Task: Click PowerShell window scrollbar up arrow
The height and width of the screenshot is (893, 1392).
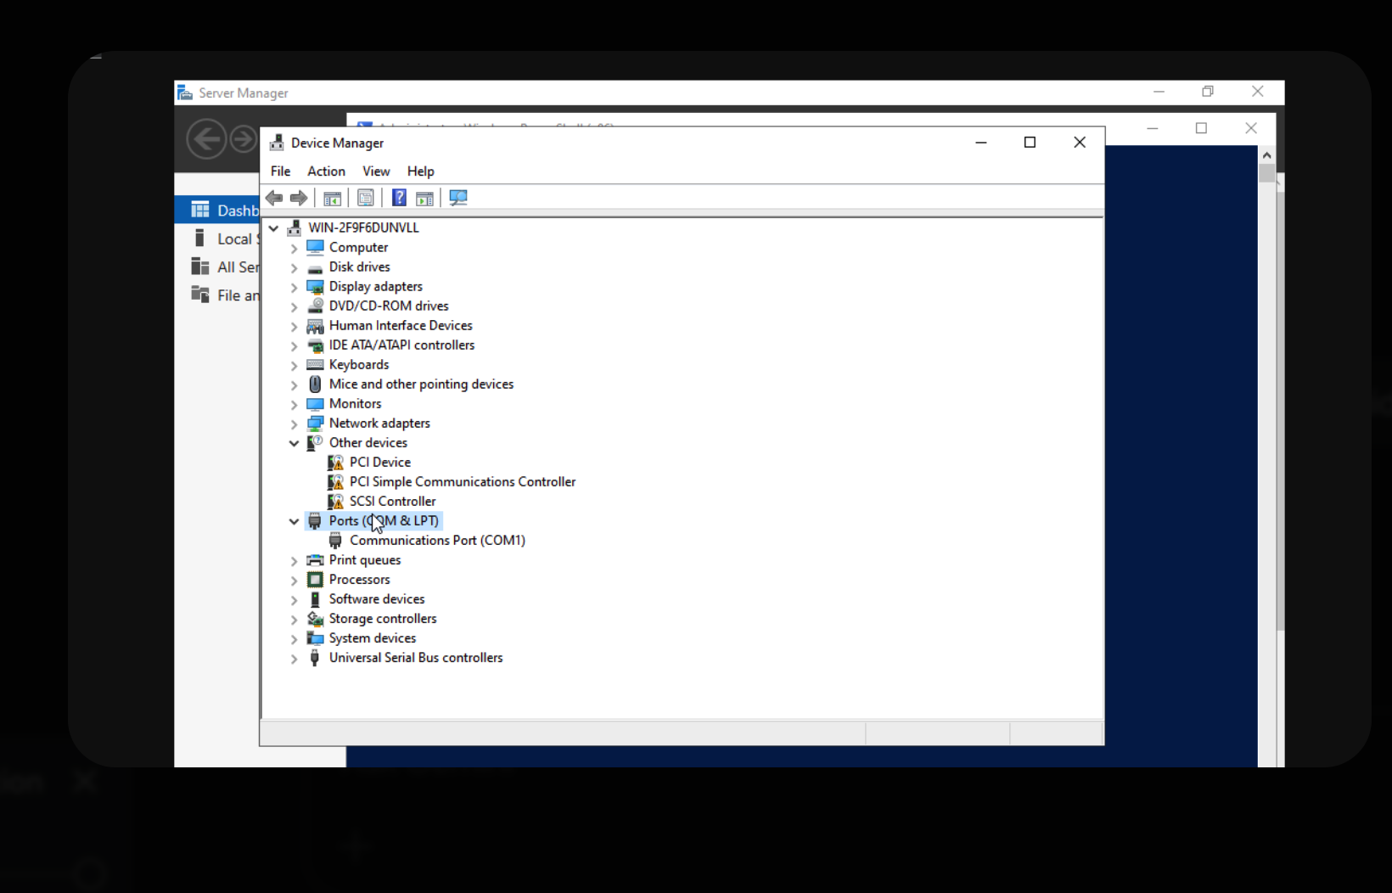Action: click(1266, 154)
